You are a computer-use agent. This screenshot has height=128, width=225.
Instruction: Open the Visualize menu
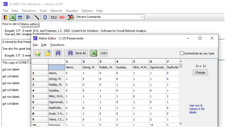[x=72, y=11]
